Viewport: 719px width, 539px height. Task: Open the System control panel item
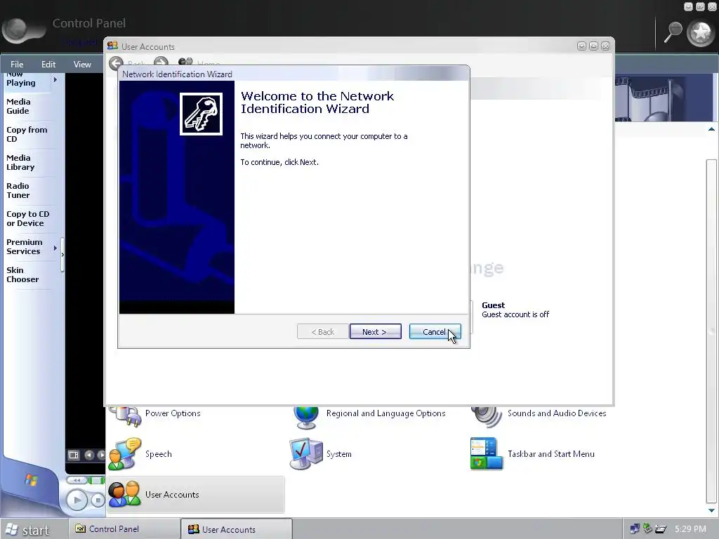(320, 454)
